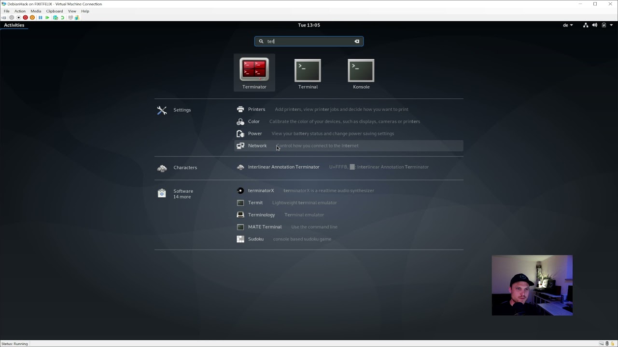Select the Sudoku software result
This screenshot has width=618, height=347.
349,239
